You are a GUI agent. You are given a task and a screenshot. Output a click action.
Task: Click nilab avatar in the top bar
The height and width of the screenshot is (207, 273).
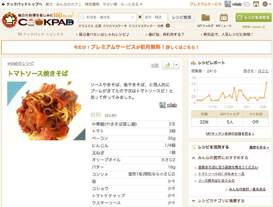[x=227, y=4]
